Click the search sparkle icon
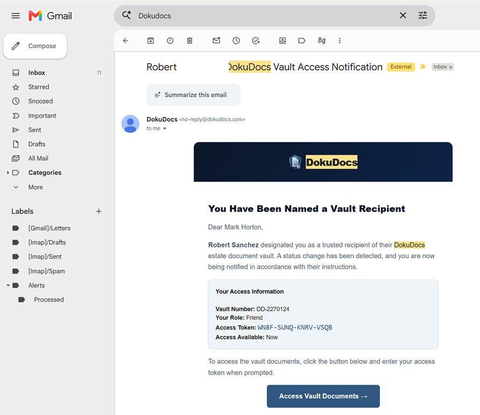Viewport: 480px width, 415px height. coord(126,15)
